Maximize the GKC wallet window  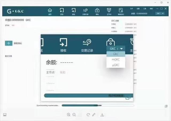[161, 9]
